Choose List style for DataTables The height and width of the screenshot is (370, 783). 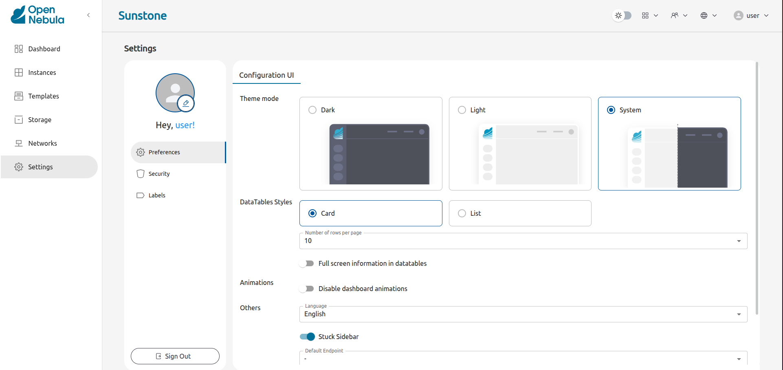(x=462, y=213)
